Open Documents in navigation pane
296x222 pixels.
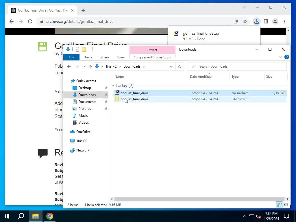[87, 102]
